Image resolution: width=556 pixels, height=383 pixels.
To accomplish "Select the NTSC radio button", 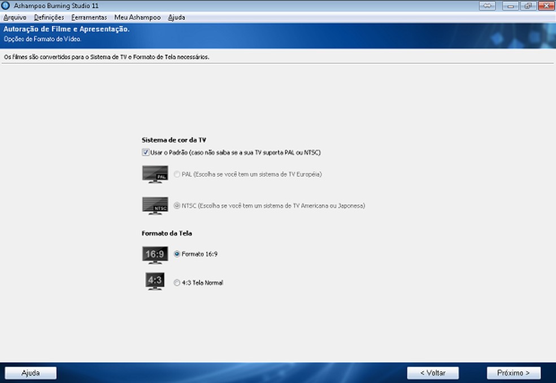I will (177, 206).
